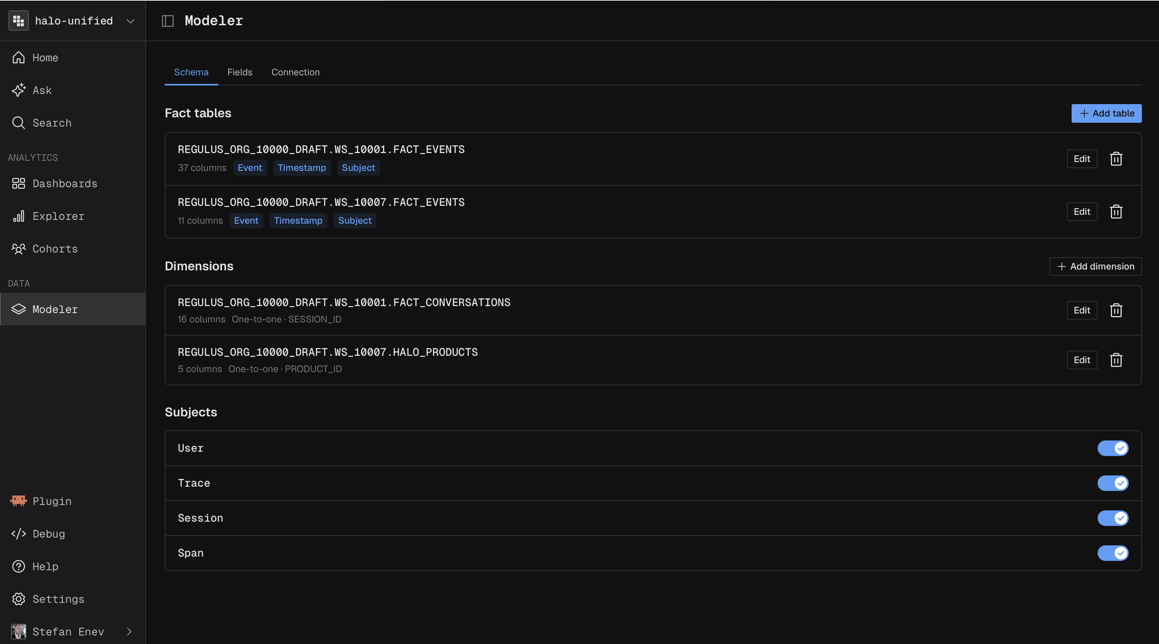This screenshot has width=1159, height=644.
Task: Edit the FACT_CONVERSATIONS dimension
Action: pos(1082,310)
